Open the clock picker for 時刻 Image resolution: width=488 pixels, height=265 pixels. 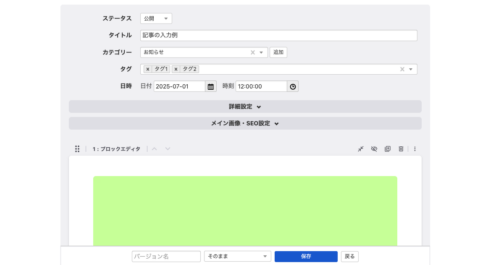[x=293, y=86]
